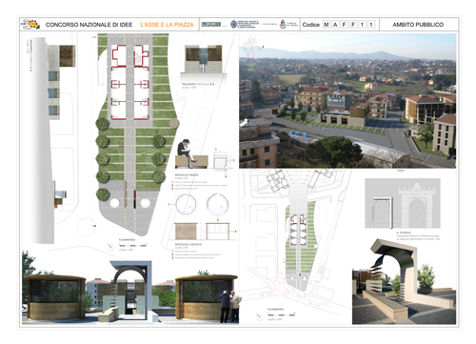Click the seated person on the bench illustration
476x344 pixels.
187,153
